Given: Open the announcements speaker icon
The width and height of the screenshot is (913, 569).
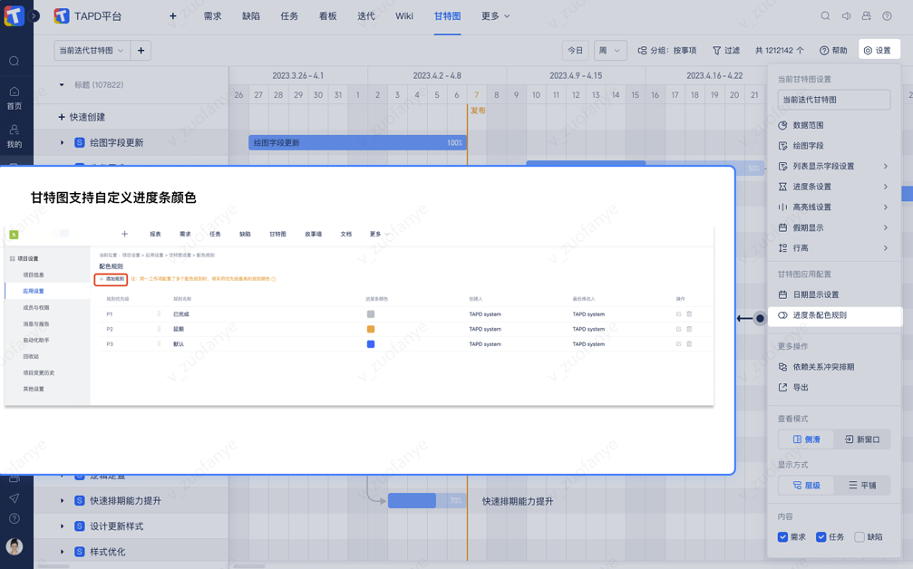Looking at the screenshot, I should tap(846, 16).
